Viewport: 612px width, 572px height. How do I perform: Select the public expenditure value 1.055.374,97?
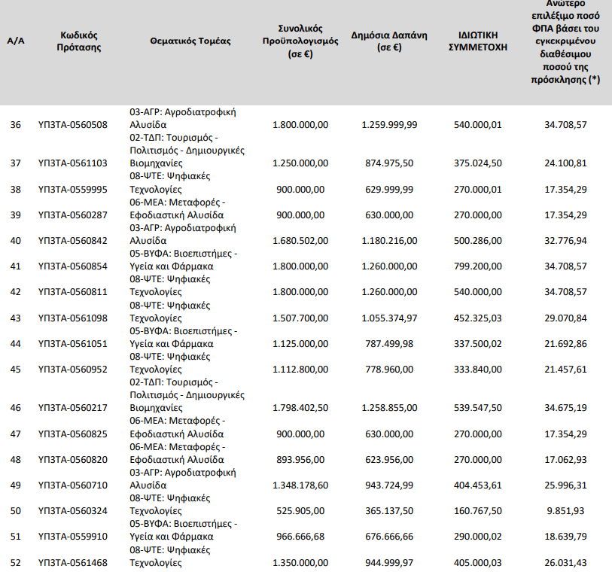(388, 318)
